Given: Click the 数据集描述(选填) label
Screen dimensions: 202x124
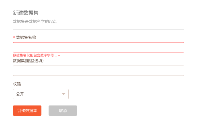Looking at the screenshot, I should [28, 61].
